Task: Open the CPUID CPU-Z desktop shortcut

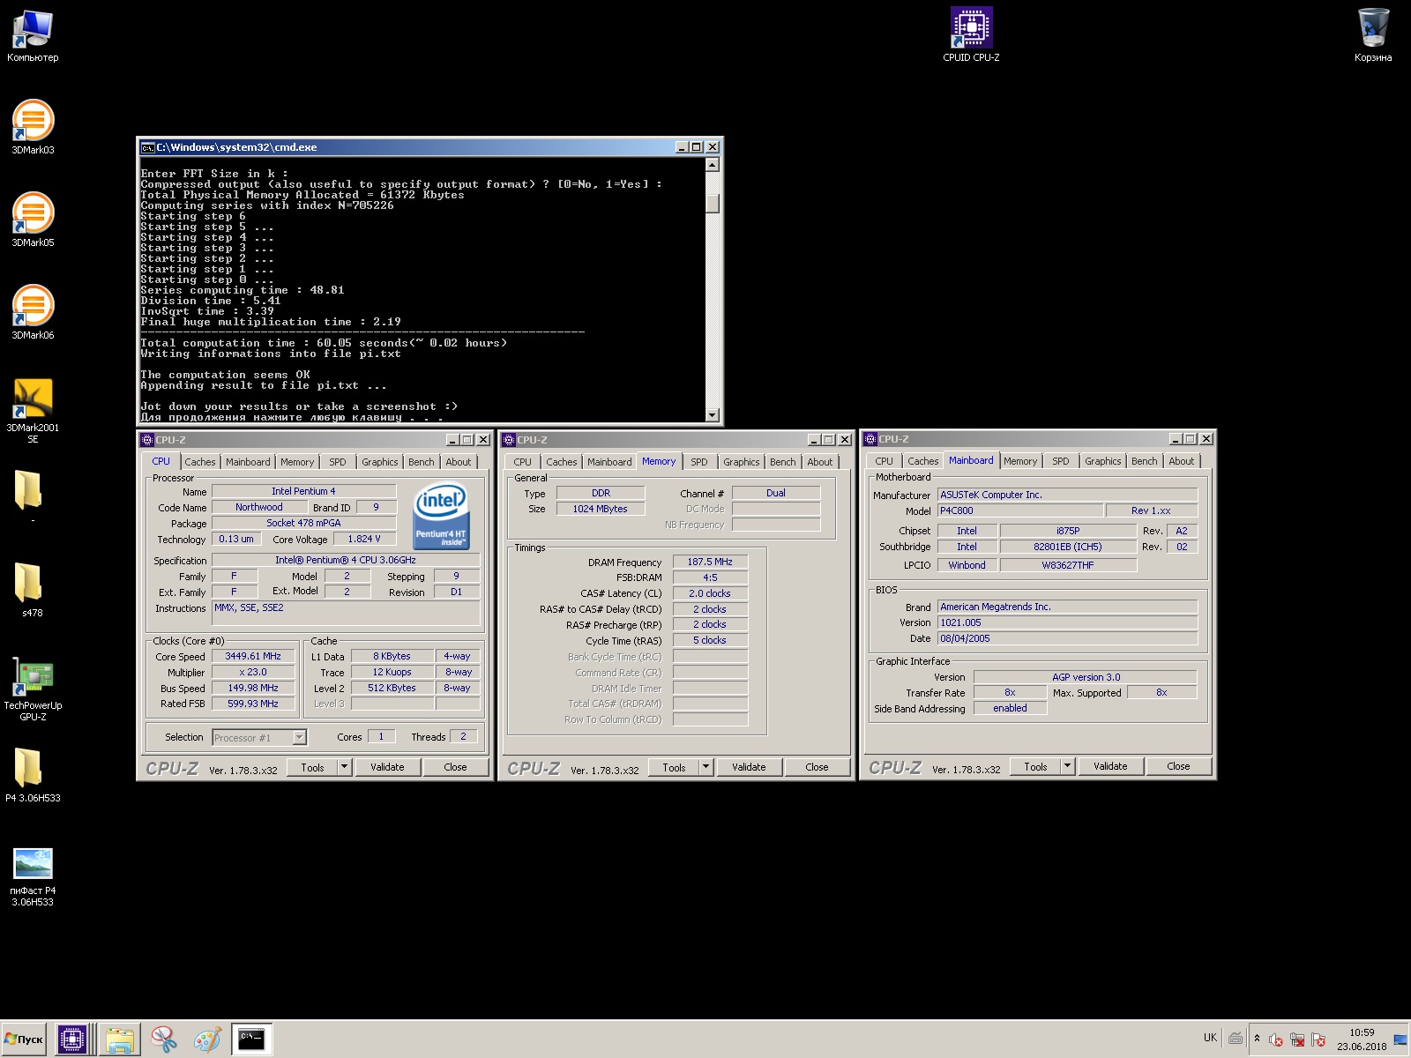Action: point(971,35)
